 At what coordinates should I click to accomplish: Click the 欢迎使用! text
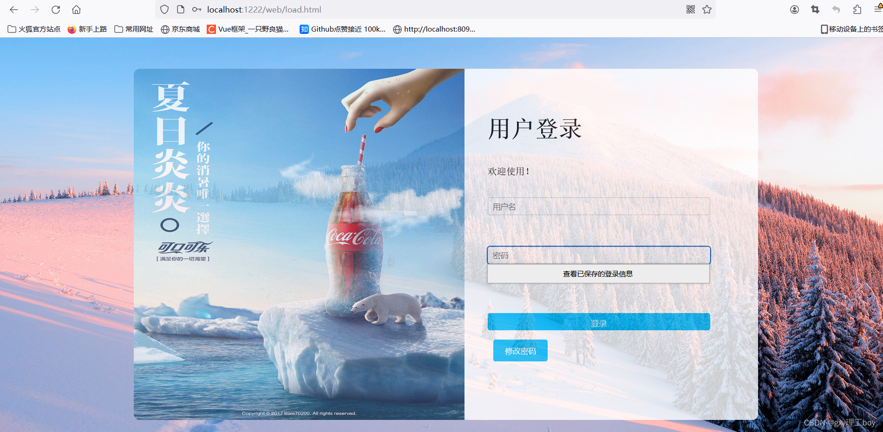tap(509, 171)
